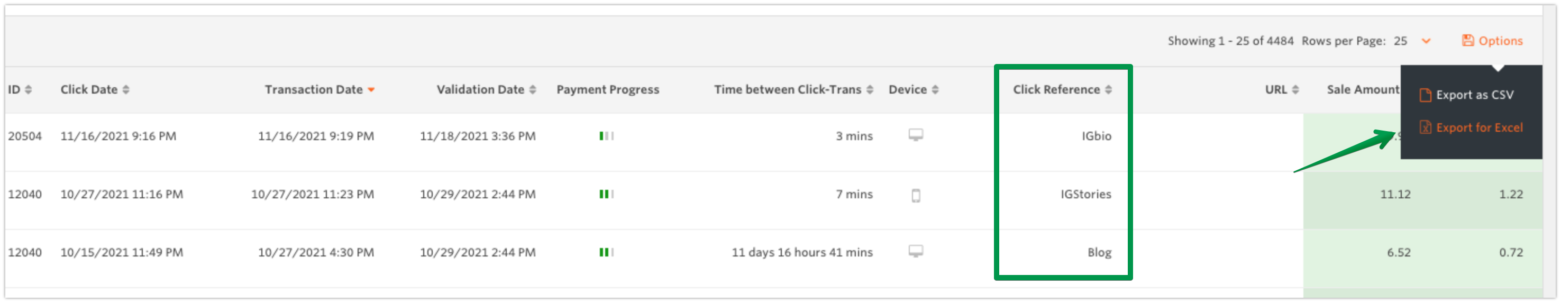Expand the Rows per Page dropdown
Image resolution: width=1561 pixels, height=303 pixels.
(x=1426, y=41)
